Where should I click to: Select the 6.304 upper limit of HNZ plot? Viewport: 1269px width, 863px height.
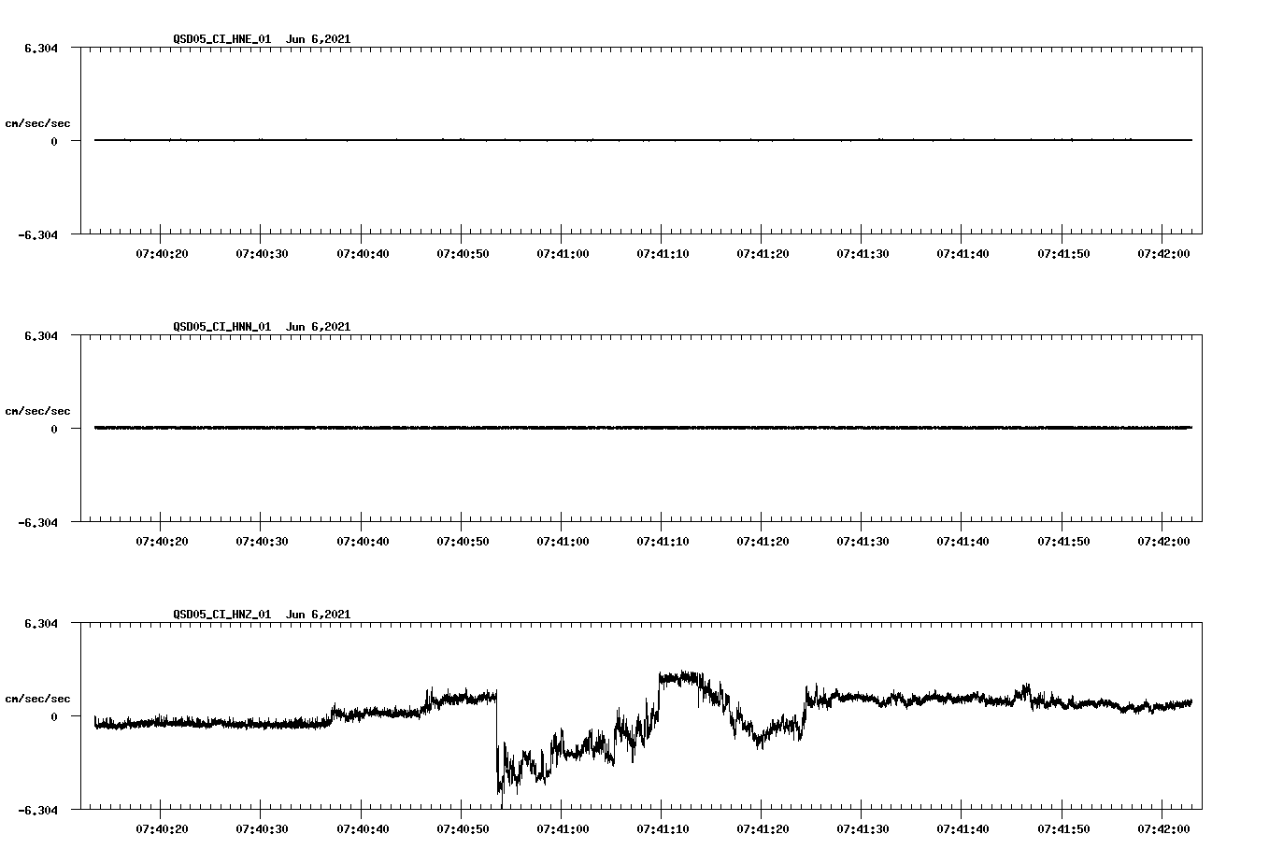[41, 623]
